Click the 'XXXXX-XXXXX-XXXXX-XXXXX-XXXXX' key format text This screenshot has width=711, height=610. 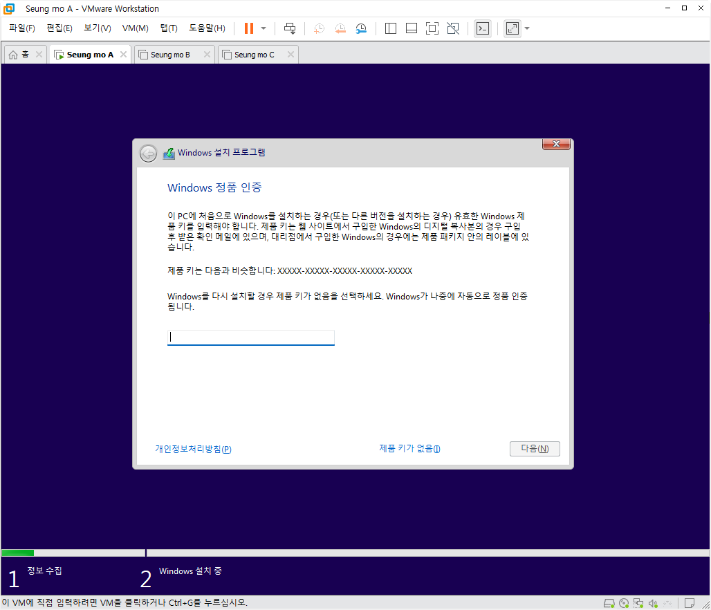[x=344, y=270]
